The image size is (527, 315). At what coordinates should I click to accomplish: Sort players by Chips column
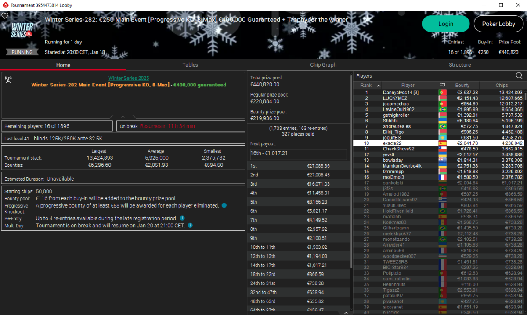[x=502, y=85]
